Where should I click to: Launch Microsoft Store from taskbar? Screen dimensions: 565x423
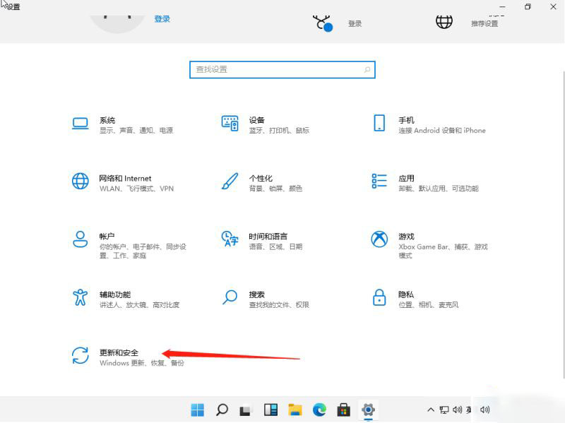(x=343, y=410)
